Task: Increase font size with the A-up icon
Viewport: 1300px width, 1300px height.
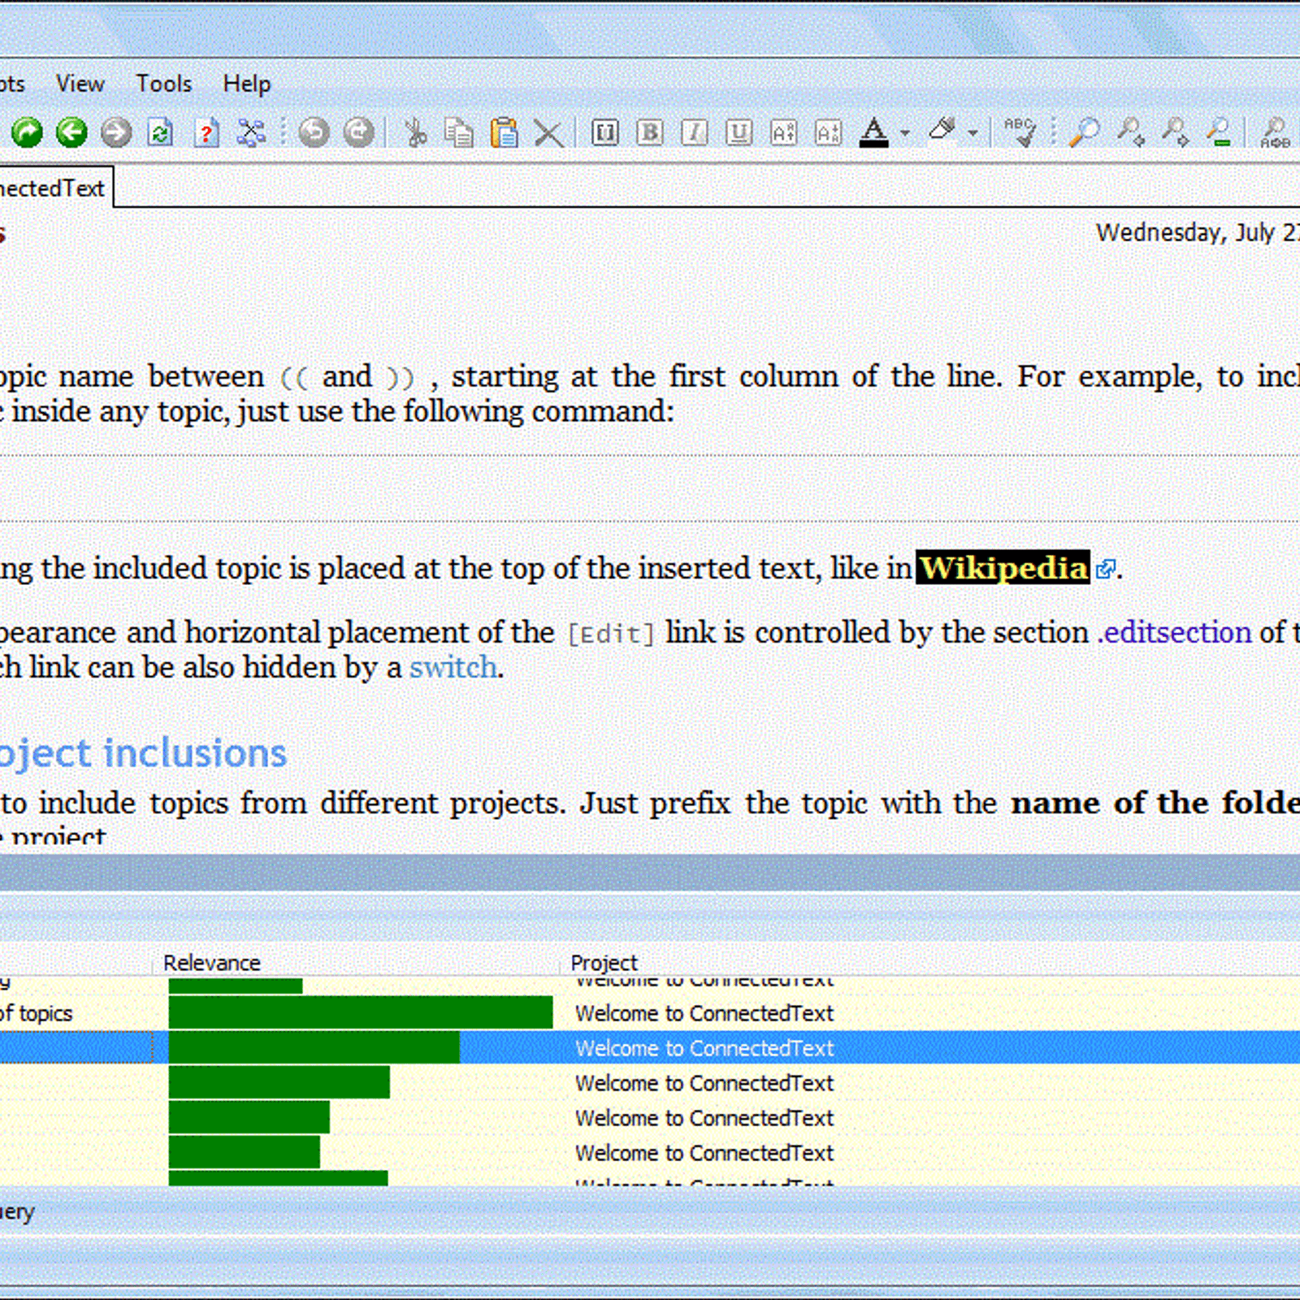Action: coord(783,132)
